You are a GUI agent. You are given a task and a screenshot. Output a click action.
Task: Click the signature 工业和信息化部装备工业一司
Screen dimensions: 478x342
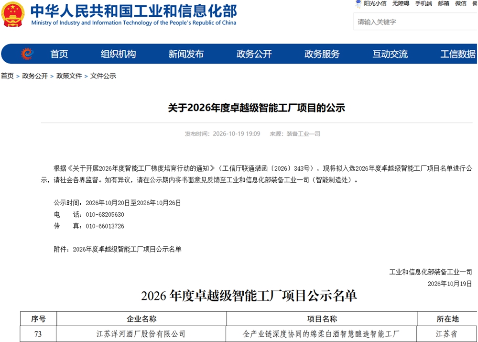pyautogui.click(x=431, y=272)
